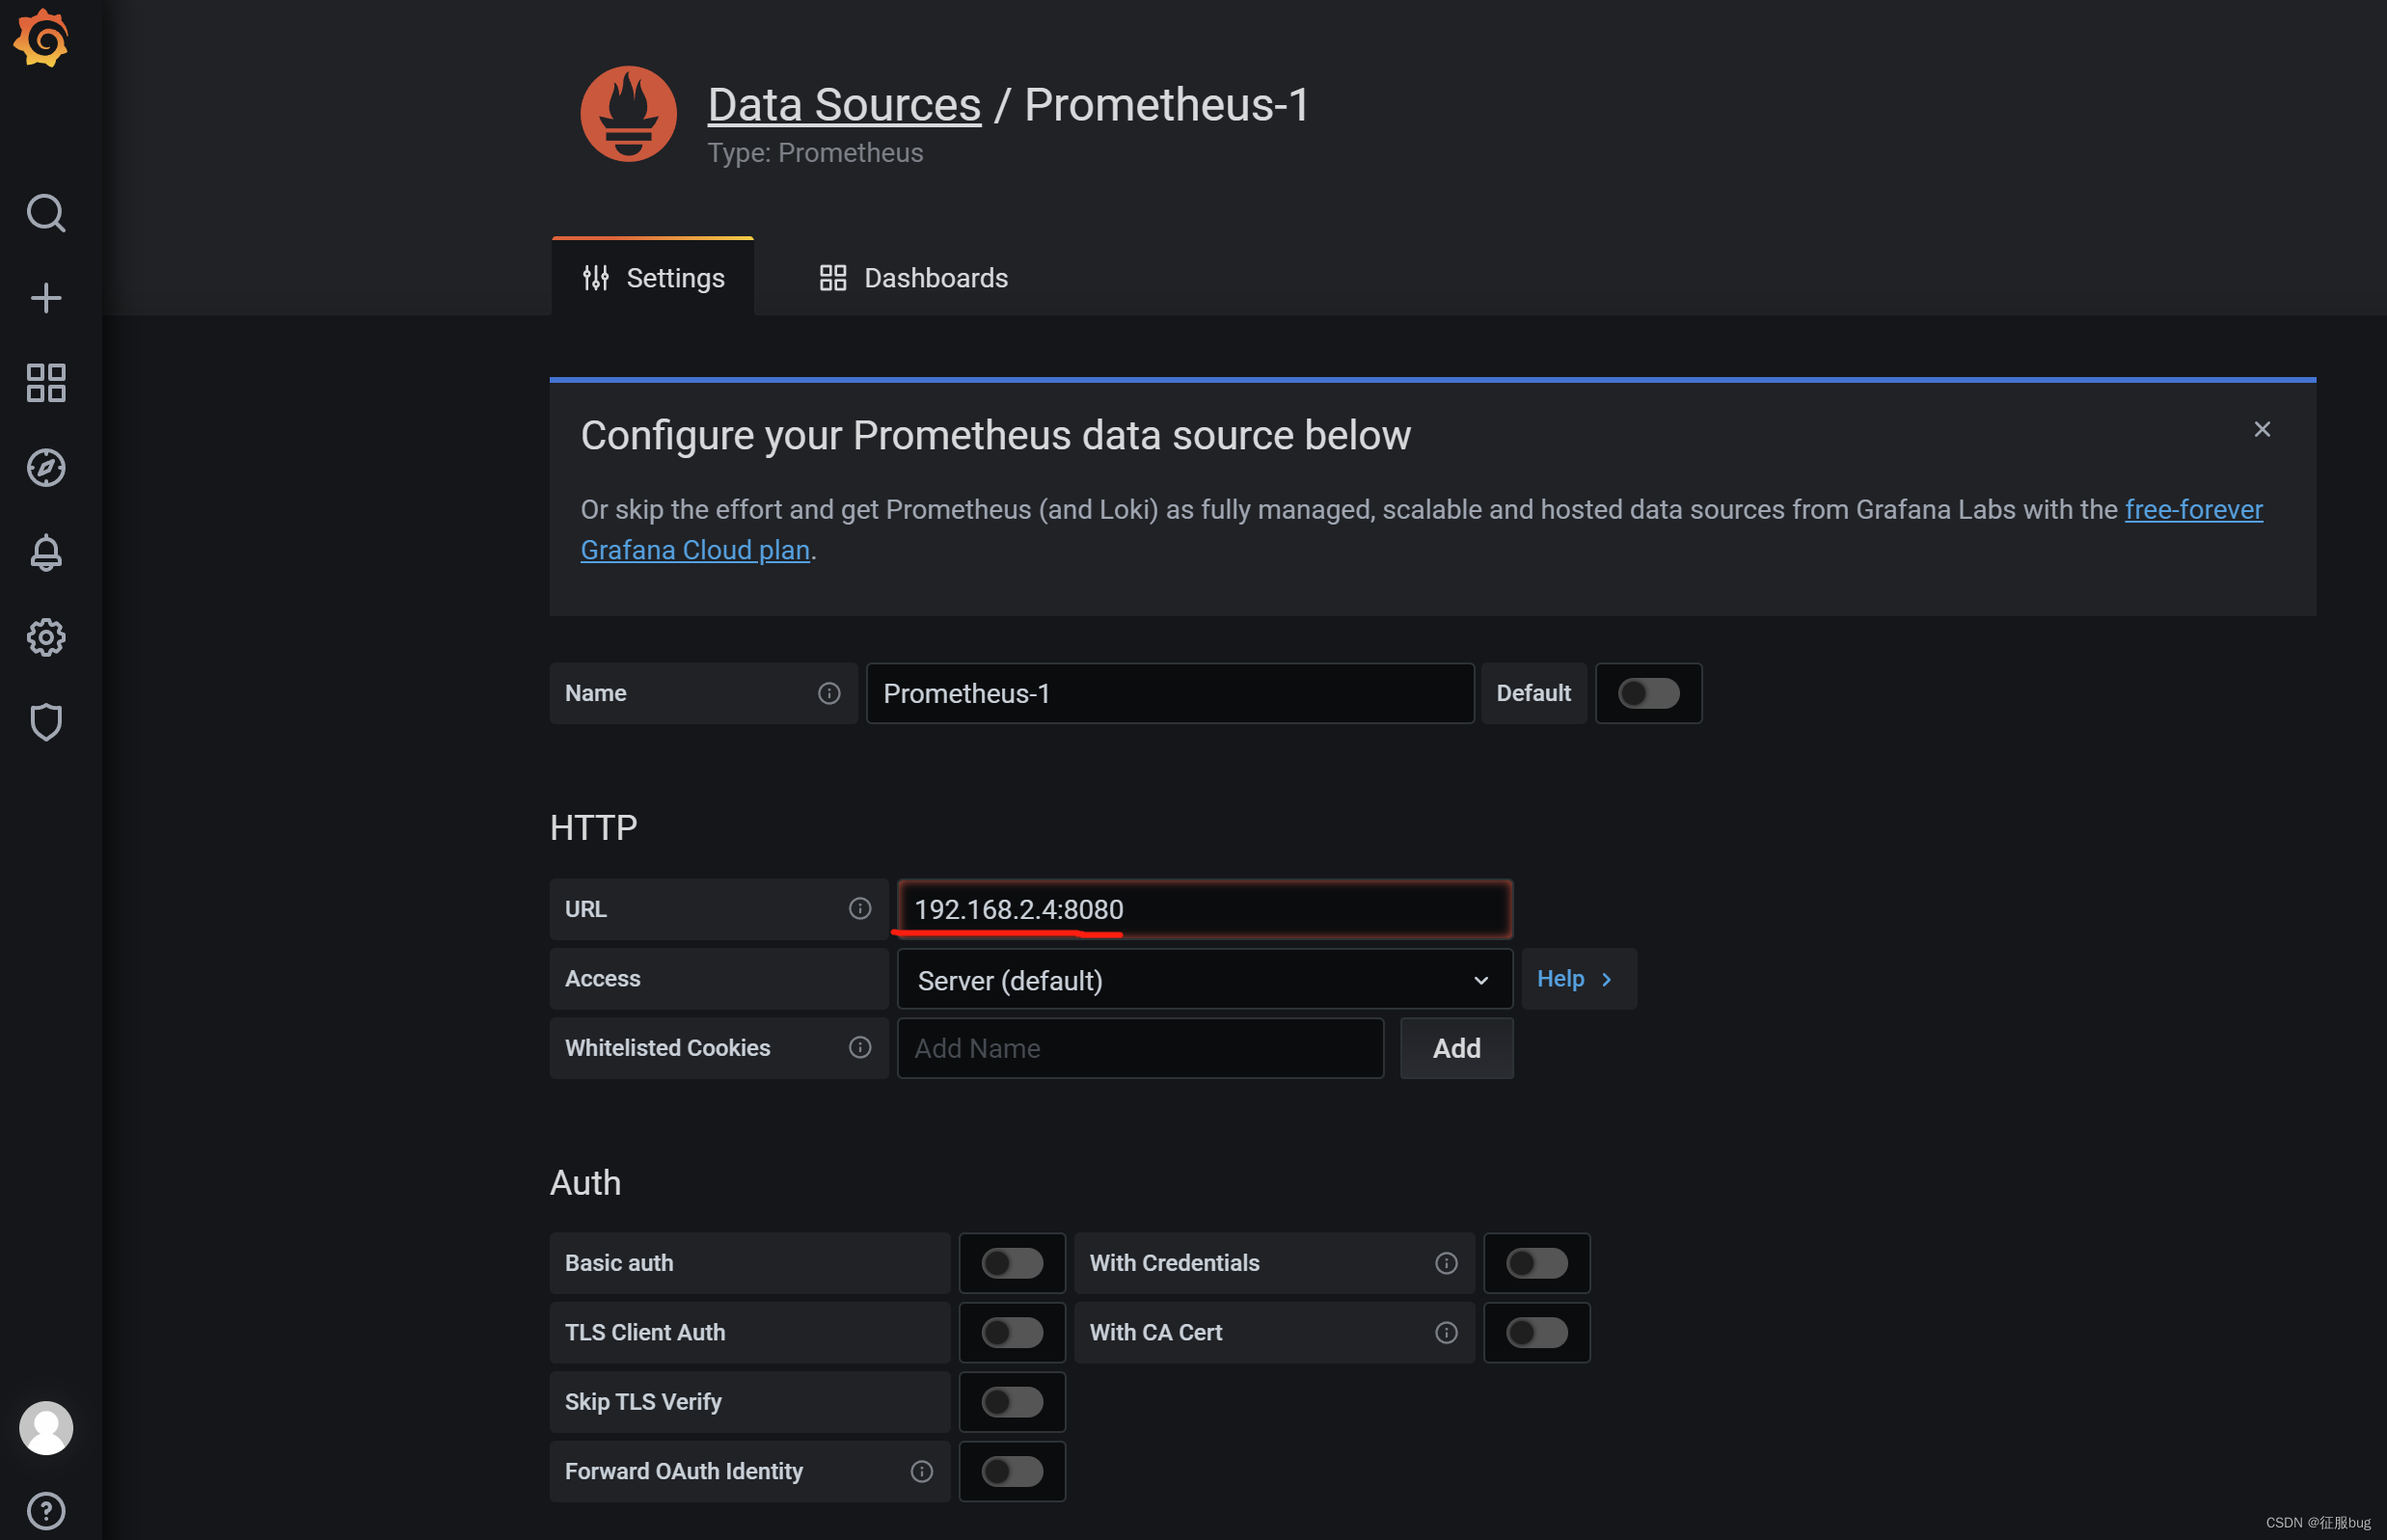Click the URL input field
The image size is (2387, 1540).
click(x=1204, y=908)
